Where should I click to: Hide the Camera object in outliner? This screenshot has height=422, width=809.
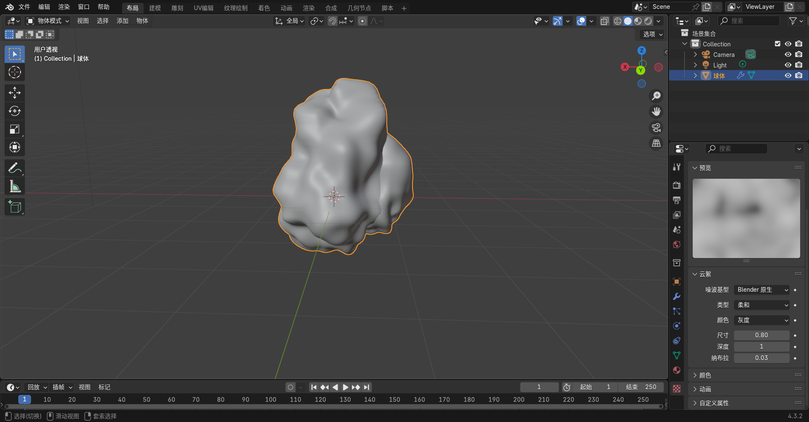(788, 54)
